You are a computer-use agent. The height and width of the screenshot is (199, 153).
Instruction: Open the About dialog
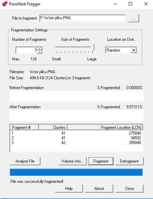pos(99,189)
